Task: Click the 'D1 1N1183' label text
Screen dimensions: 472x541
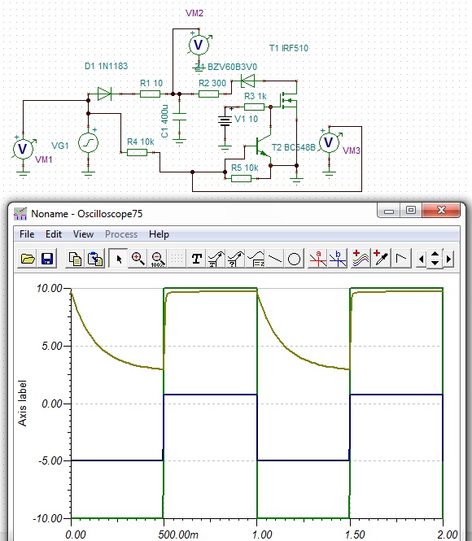Action: [x=107, y=66]
